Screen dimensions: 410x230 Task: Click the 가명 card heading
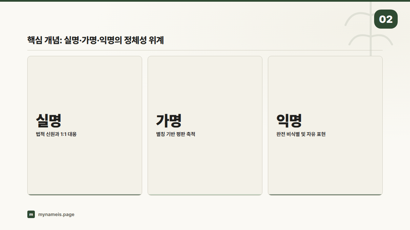click(x=169, y=120)
